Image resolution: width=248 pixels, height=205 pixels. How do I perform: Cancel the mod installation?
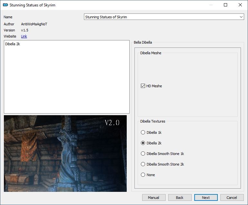point(232,198)
